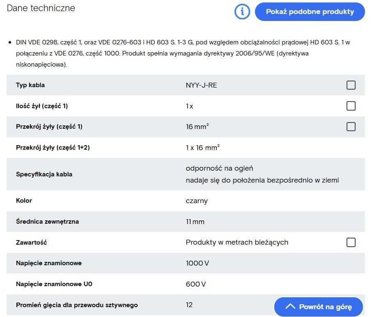Show similar products with Pokaż podobne produkty
Viewport: 372px width, 317px height.
point(310,12)
